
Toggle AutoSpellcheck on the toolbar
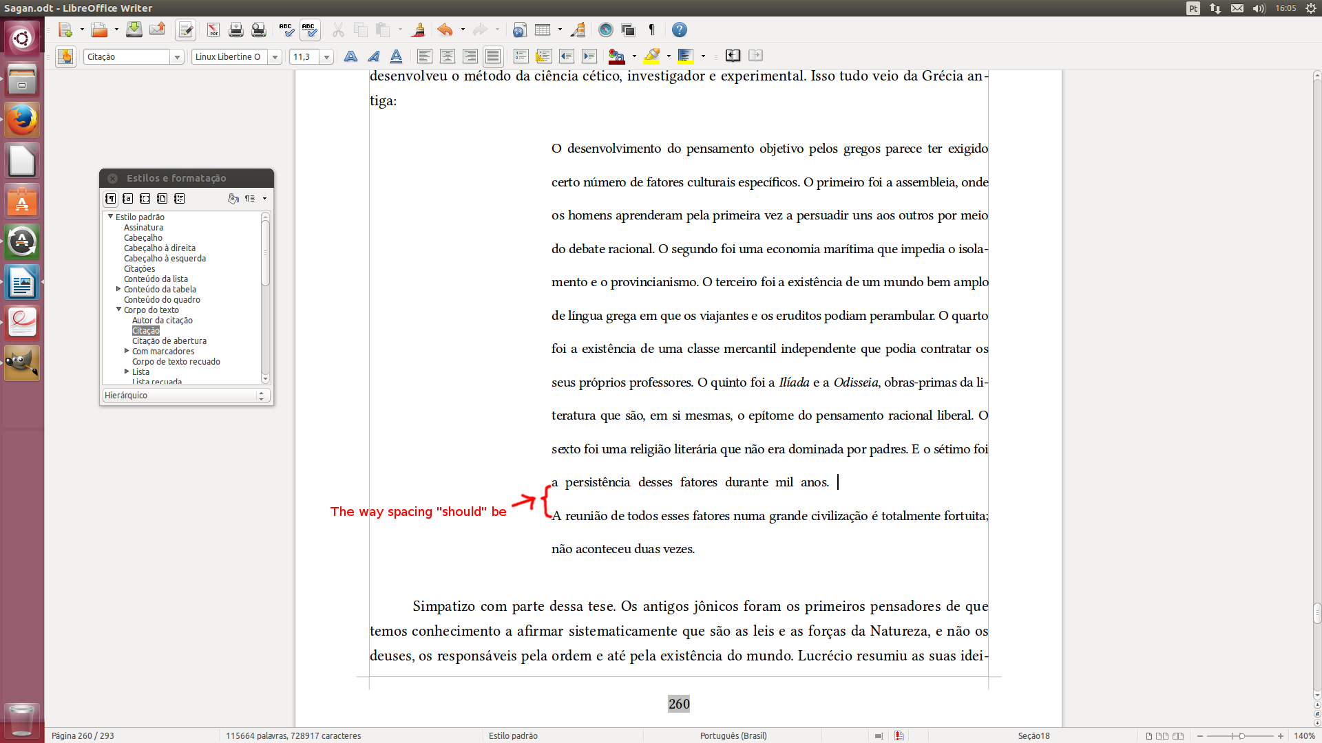pos(309,30)
